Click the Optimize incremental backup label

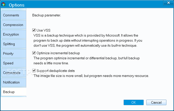[x=58, y=53]
